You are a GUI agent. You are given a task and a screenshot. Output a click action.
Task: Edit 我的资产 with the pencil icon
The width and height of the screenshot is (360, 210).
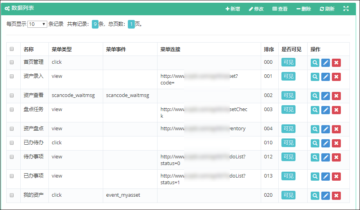click(326, 196)
